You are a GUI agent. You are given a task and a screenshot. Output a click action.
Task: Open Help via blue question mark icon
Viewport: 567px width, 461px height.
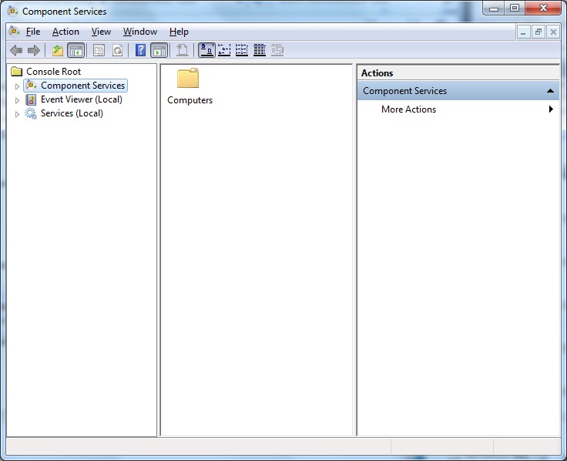click(140, 50)
